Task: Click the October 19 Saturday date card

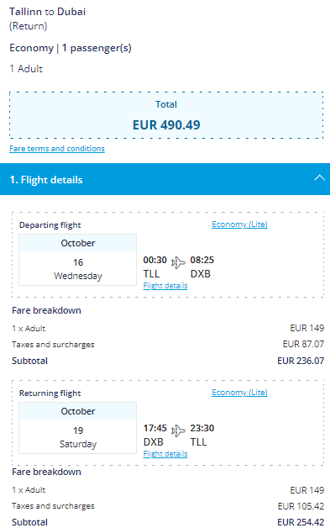Action: 78,428
